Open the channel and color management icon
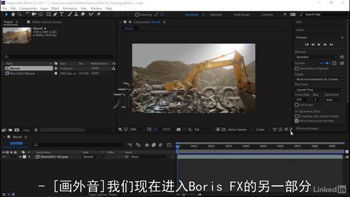Screen dimensions: 350x197 [x=190, y=130]
